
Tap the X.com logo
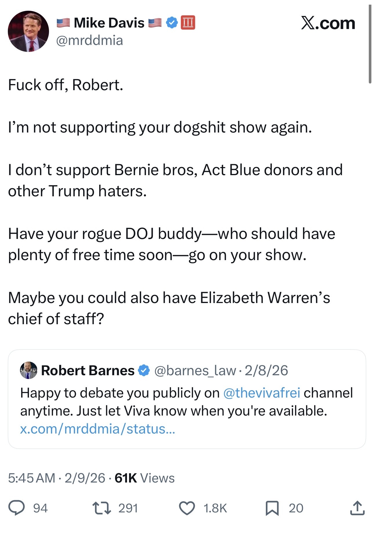[328, 23]
